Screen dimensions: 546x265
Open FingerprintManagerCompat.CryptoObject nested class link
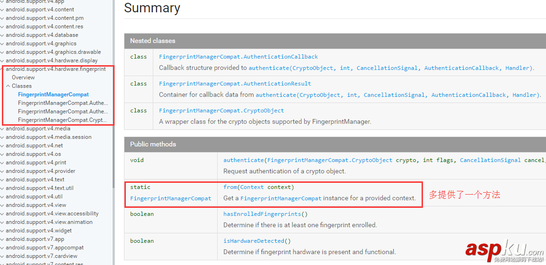point(221,111)
